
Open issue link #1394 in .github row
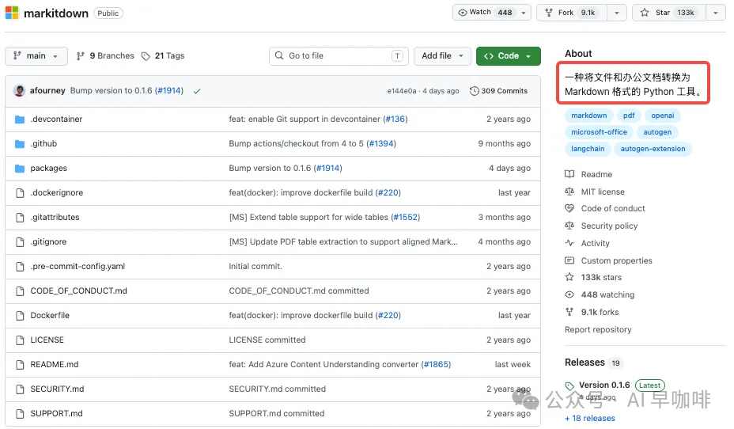coord(381,144)
